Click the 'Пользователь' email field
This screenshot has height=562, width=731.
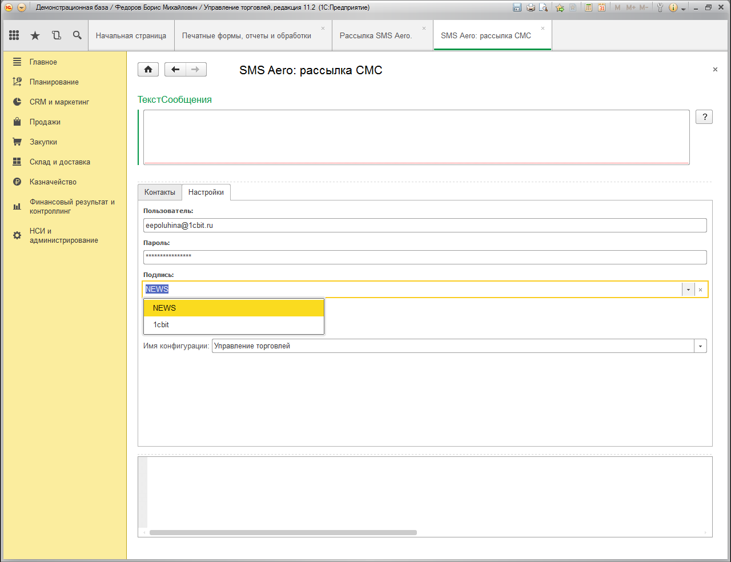click(x=425, y=226)
